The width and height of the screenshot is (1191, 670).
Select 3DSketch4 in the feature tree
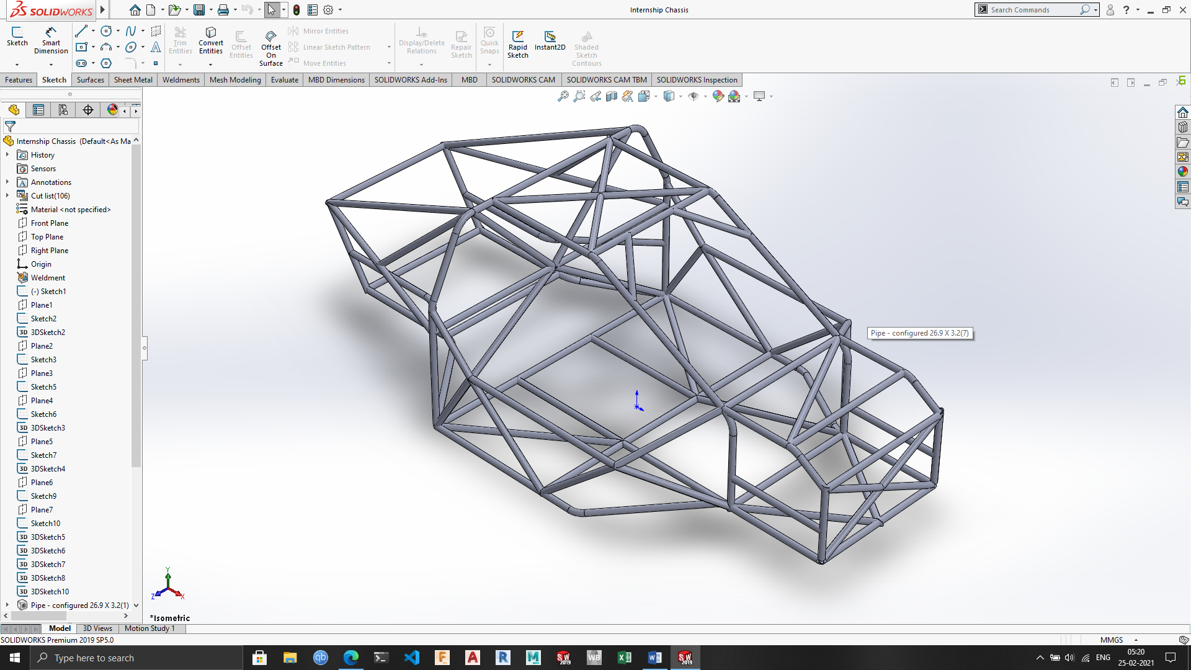coord(48,468)
